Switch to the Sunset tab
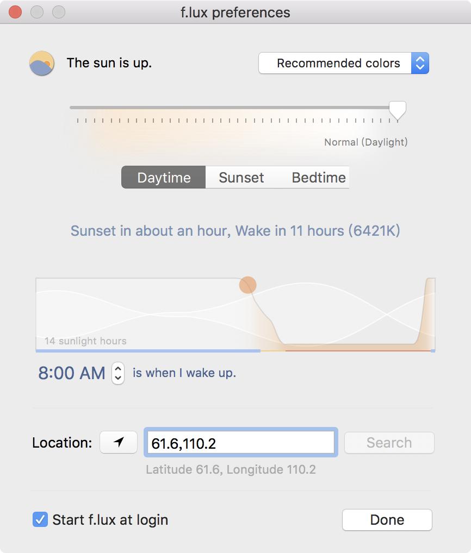This screenshot has width=471, height=553. point(241,178)
